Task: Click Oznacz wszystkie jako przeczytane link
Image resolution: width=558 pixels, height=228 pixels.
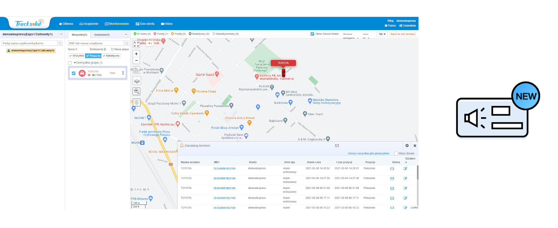Action: tap(368, 154)
